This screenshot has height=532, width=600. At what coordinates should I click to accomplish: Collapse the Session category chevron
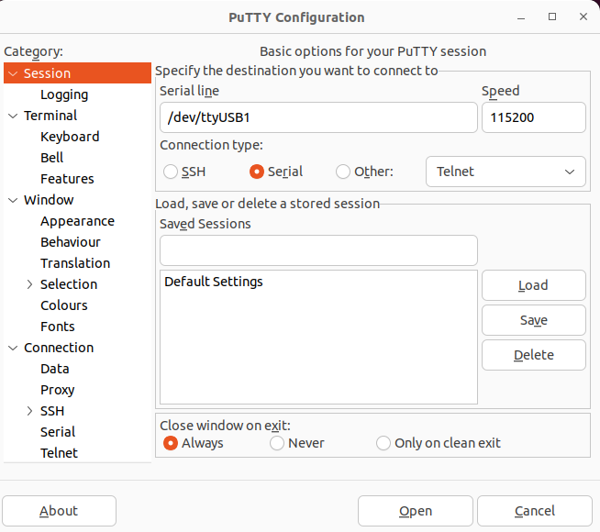13,73
